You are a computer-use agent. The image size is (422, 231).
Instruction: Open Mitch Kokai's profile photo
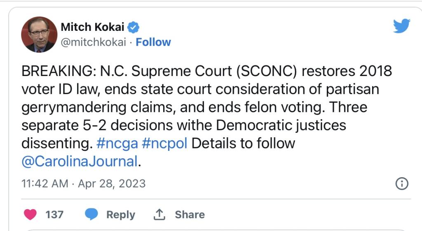pos(39,35)
